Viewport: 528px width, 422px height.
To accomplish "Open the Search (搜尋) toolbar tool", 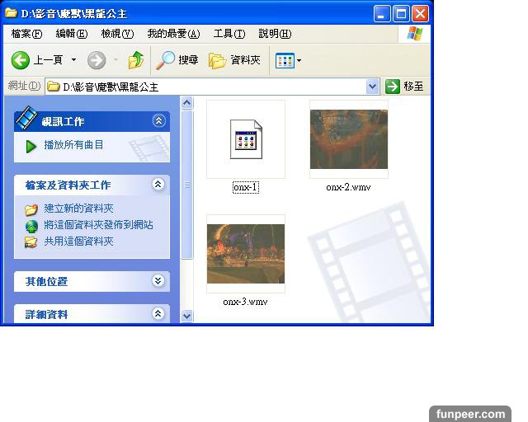I will [178, 60].
